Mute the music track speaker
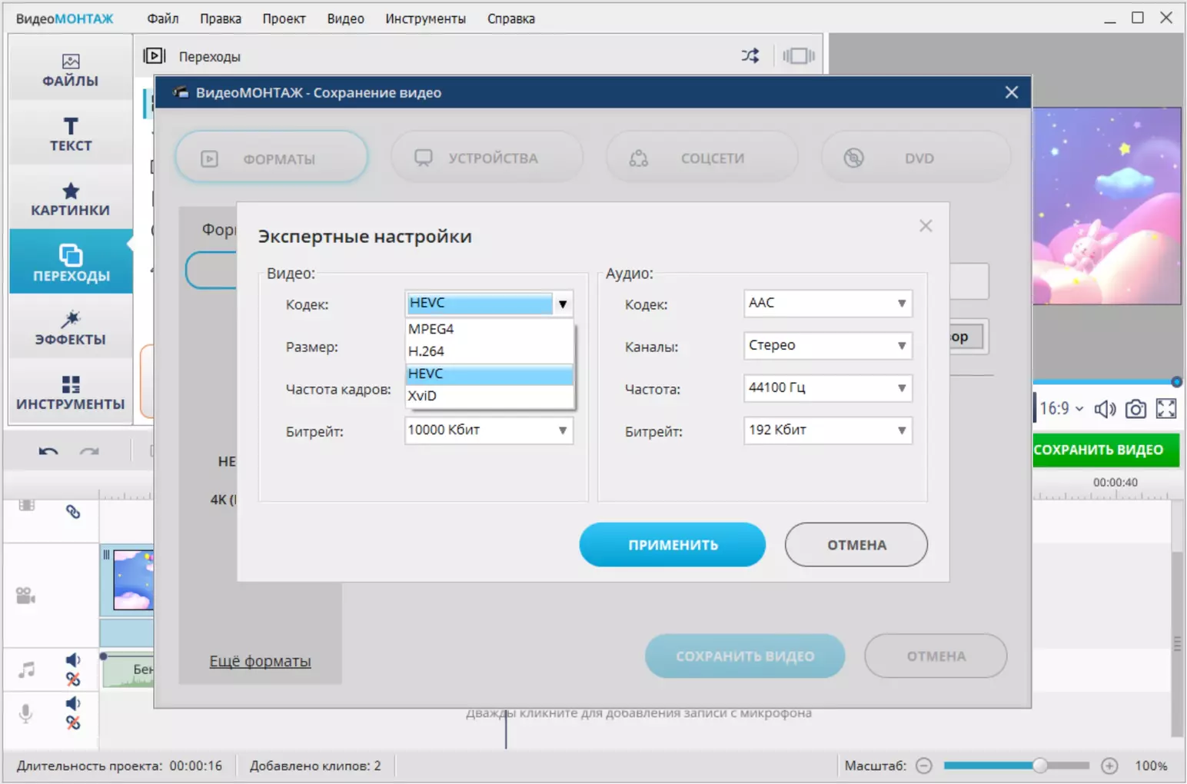This screenshot has width=1187, height=784. [73, 659]
